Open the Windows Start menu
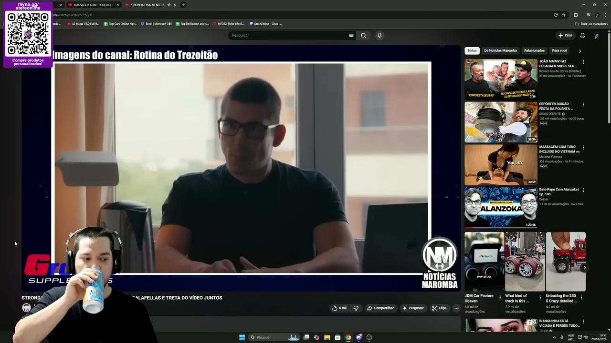The image size is (611, 343). pos(242,337)
